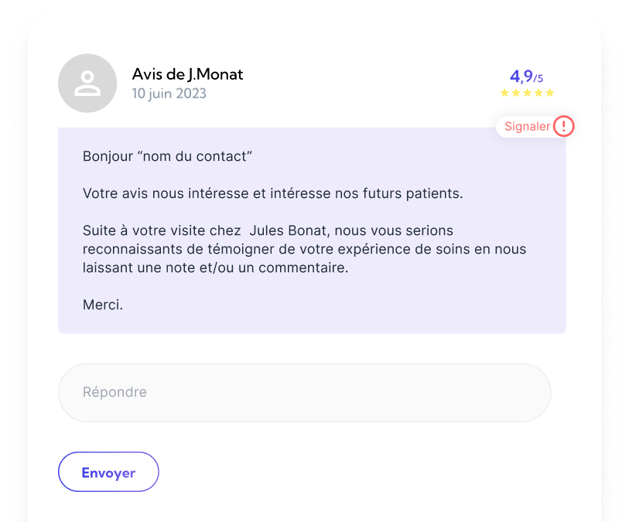Click the 'Votre avis nous intéresse' sentence

pyautogui.click(x=273, y=193)
